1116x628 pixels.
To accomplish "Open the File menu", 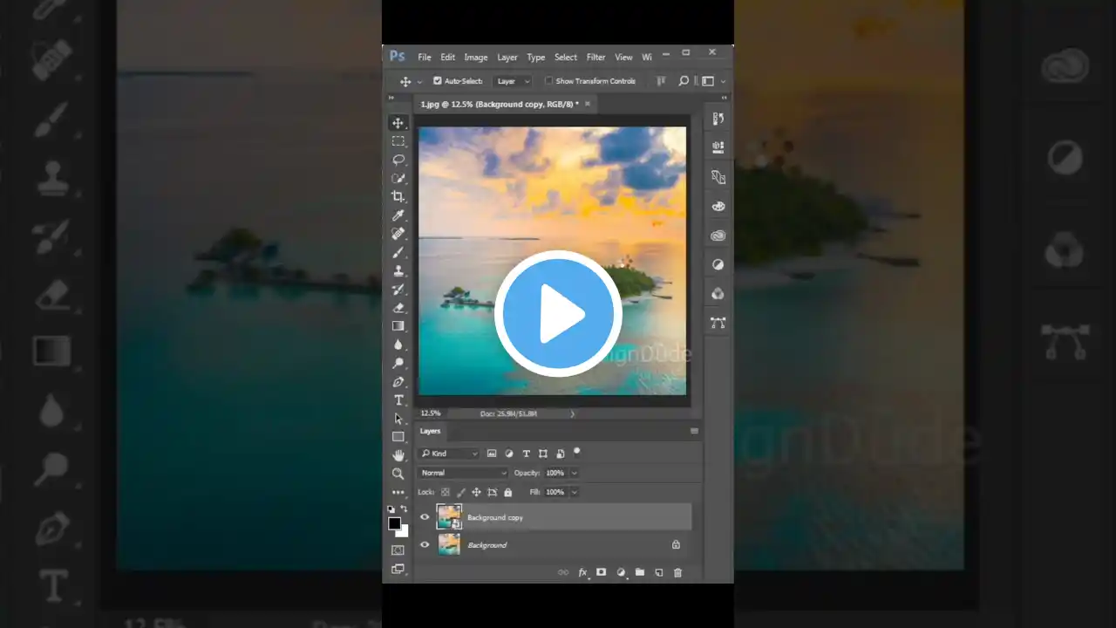I will coord(425,58).
